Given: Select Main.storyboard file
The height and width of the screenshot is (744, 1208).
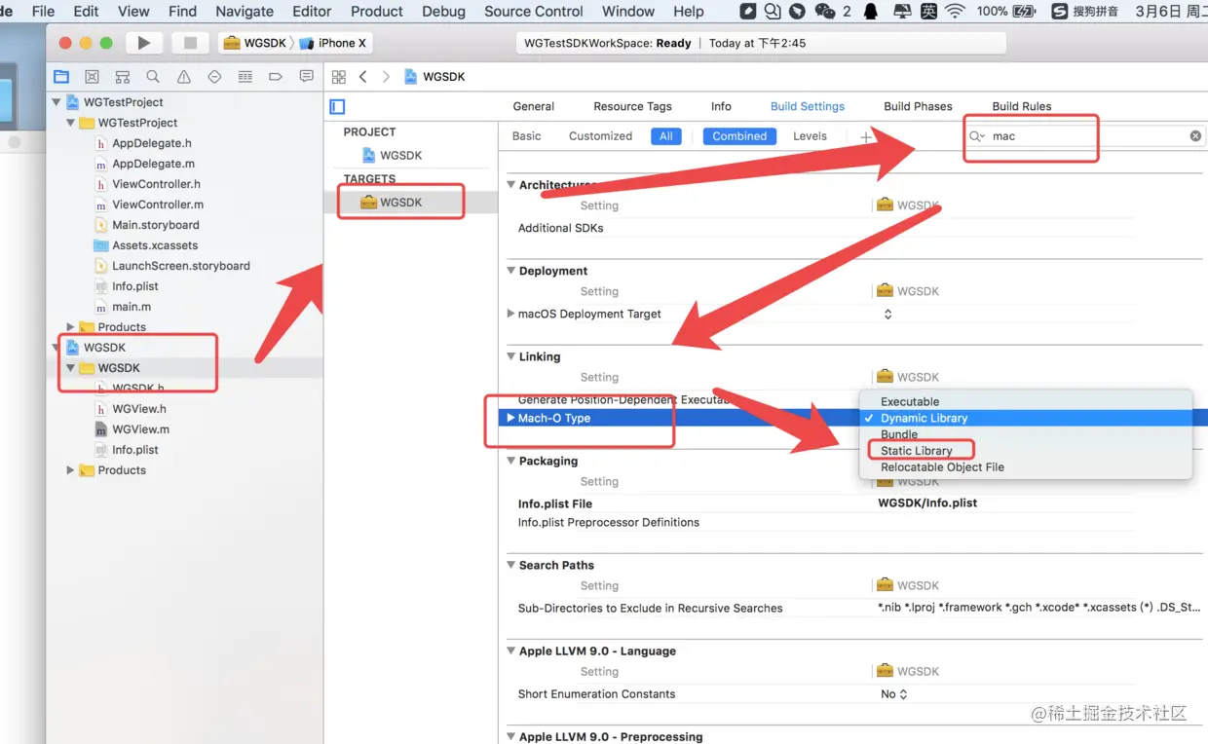Looking at the screenshot, I should [156, 225].
